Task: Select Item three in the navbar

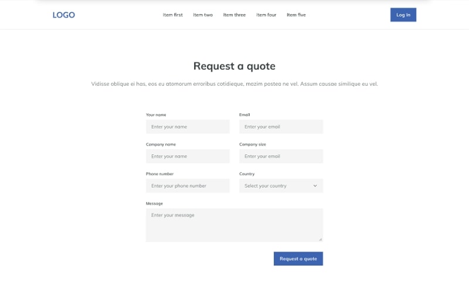Action: [x=235, y=15]
